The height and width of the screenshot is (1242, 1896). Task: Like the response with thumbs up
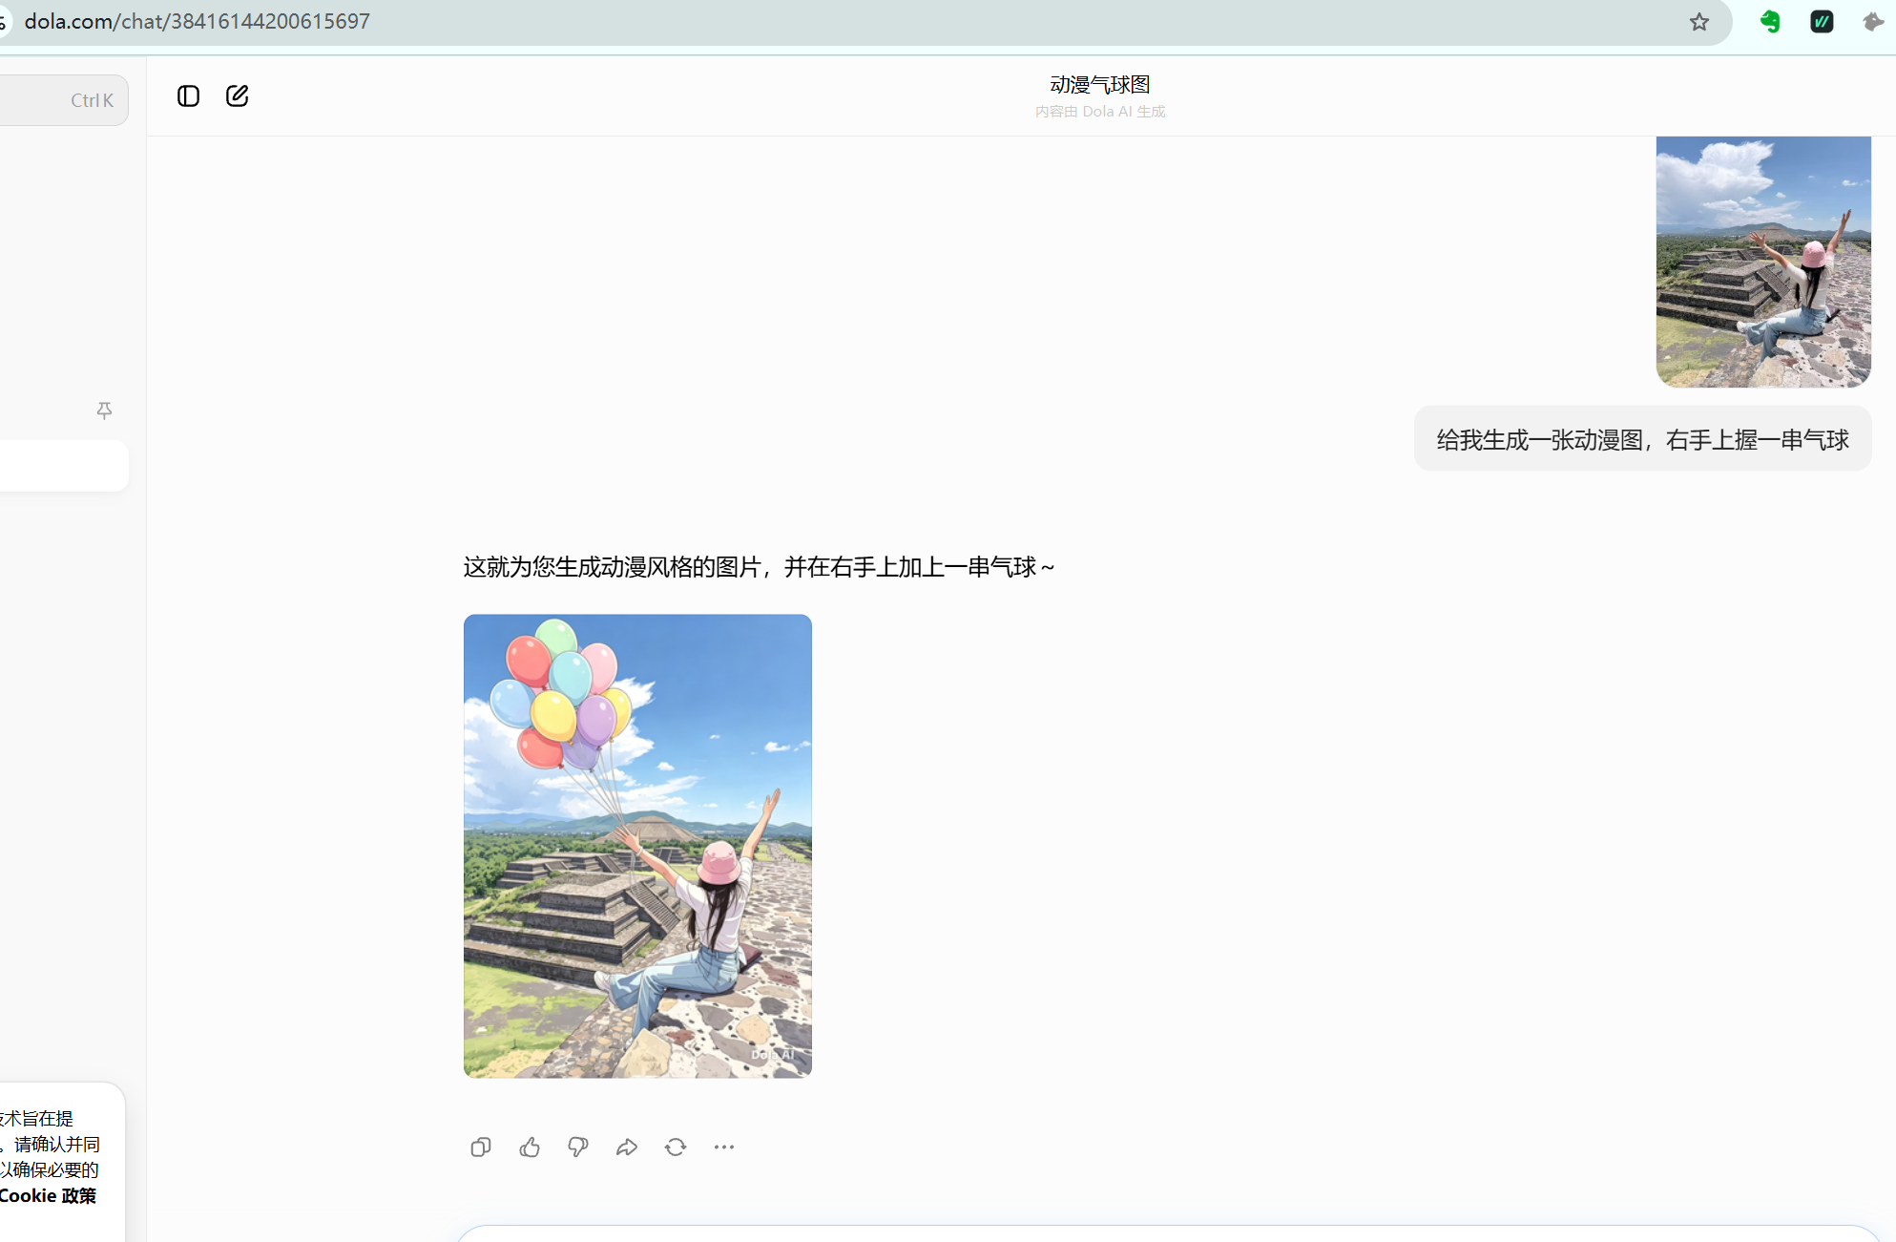(530, 1147)
